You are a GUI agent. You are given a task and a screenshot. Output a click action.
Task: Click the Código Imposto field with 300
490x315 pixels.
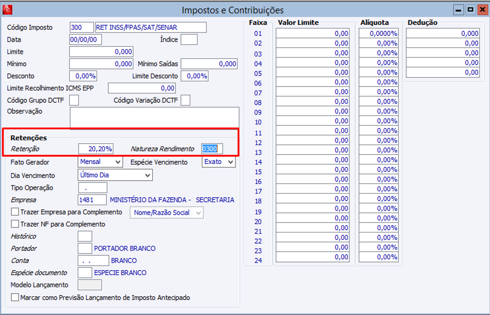(x=82, y=27)
